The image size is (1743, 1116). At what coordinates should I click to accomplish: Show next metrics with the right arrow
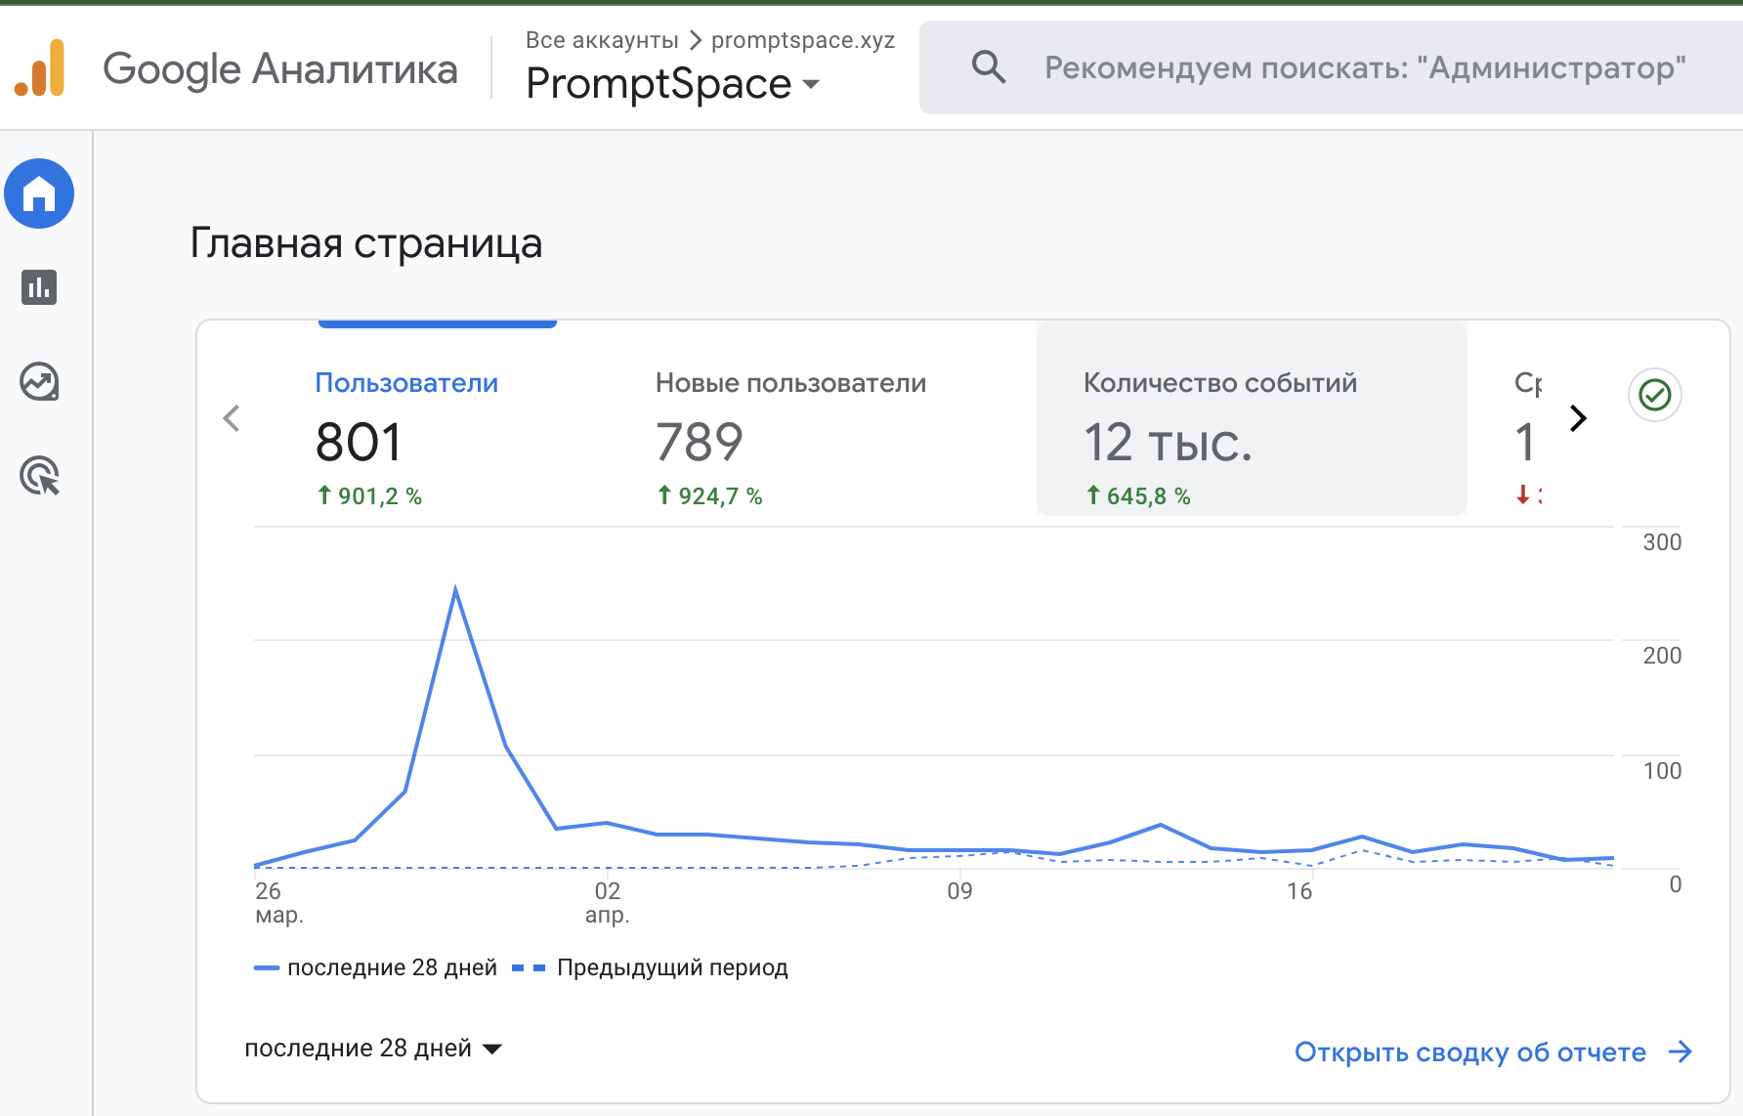1578,418
